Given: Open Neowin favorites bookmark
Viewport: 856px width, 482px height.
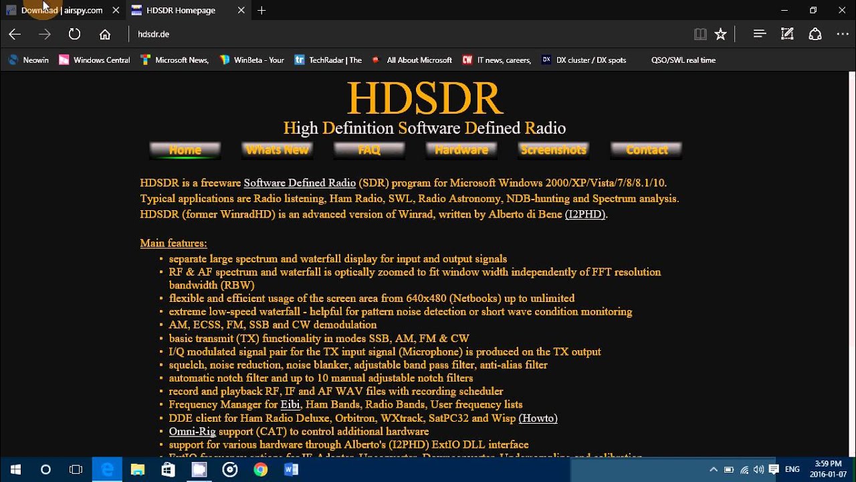Looking at the screenshot, I should coord(28,60).
